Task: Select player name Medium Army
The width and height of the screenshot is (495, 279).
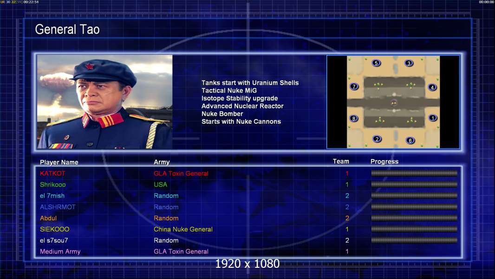Action: tap(60, 252)
